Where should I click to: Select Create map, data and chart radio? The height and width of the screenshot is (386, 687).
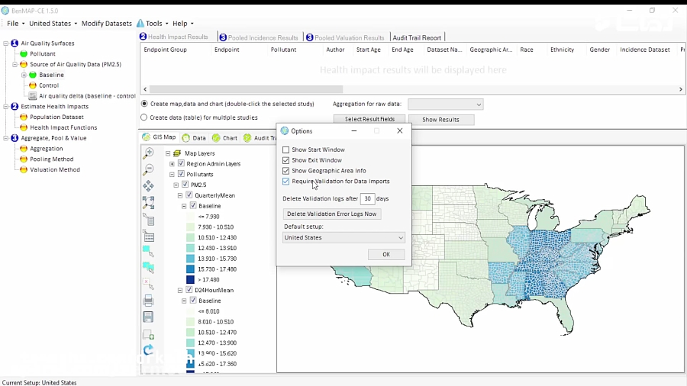pyautogui.click(x=144, y=104)
